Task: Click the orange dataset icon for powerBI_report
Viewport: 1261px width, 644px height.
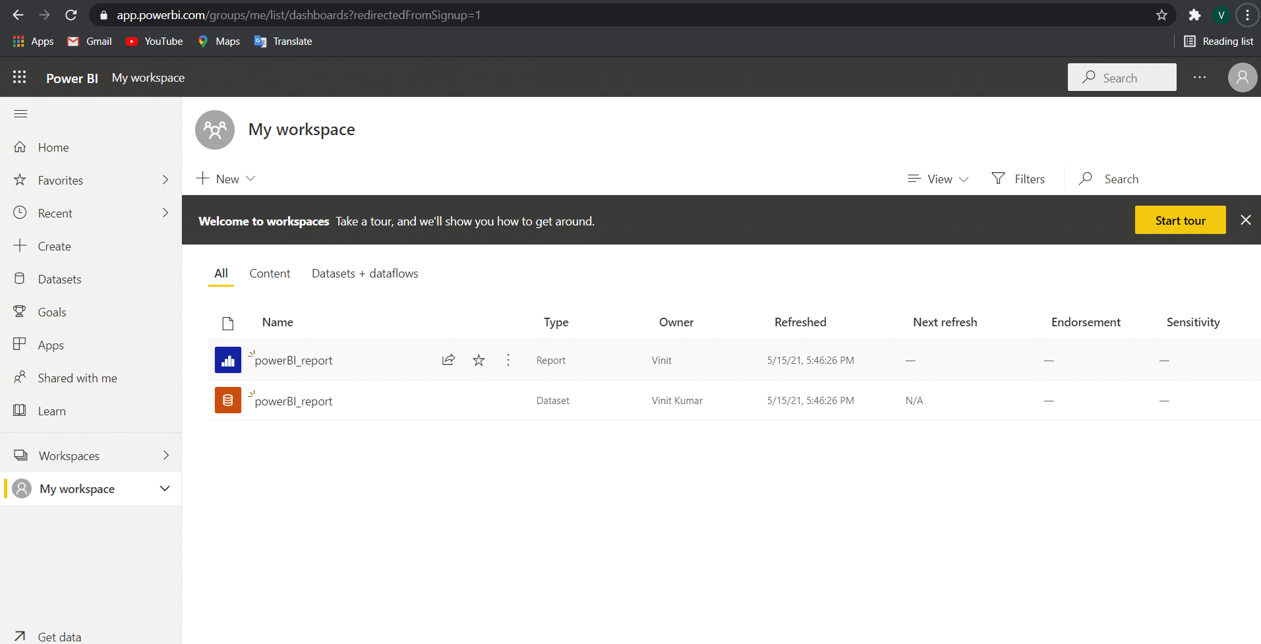Action: [x=228, y=400]
